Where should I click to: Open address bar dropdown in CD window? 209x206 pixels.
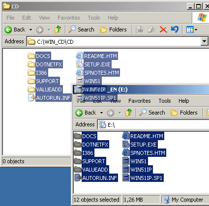click(204, 41)
